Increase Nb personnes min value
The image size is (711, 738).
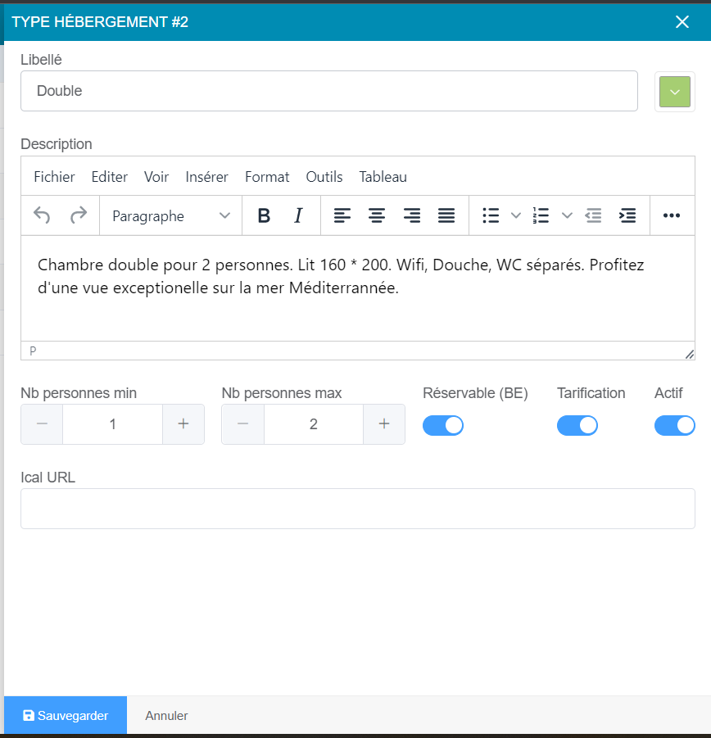coord(183,424)
